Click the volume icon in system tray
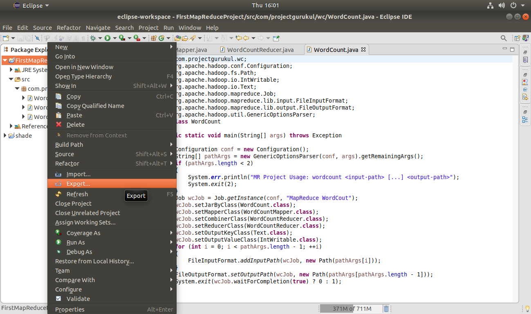 point(502,5)
